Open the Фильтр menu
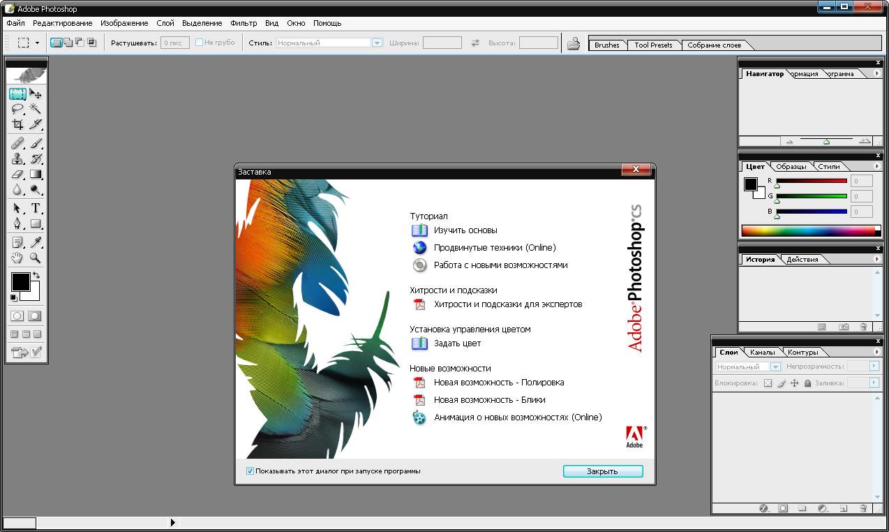The width and height of the screenshot is (889, 532). (244, 23)
